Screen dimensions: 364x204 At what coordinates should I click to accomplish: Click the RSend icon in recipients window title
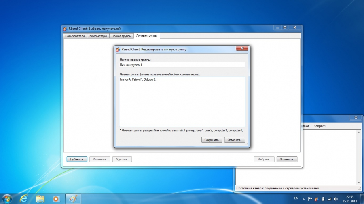65,29
